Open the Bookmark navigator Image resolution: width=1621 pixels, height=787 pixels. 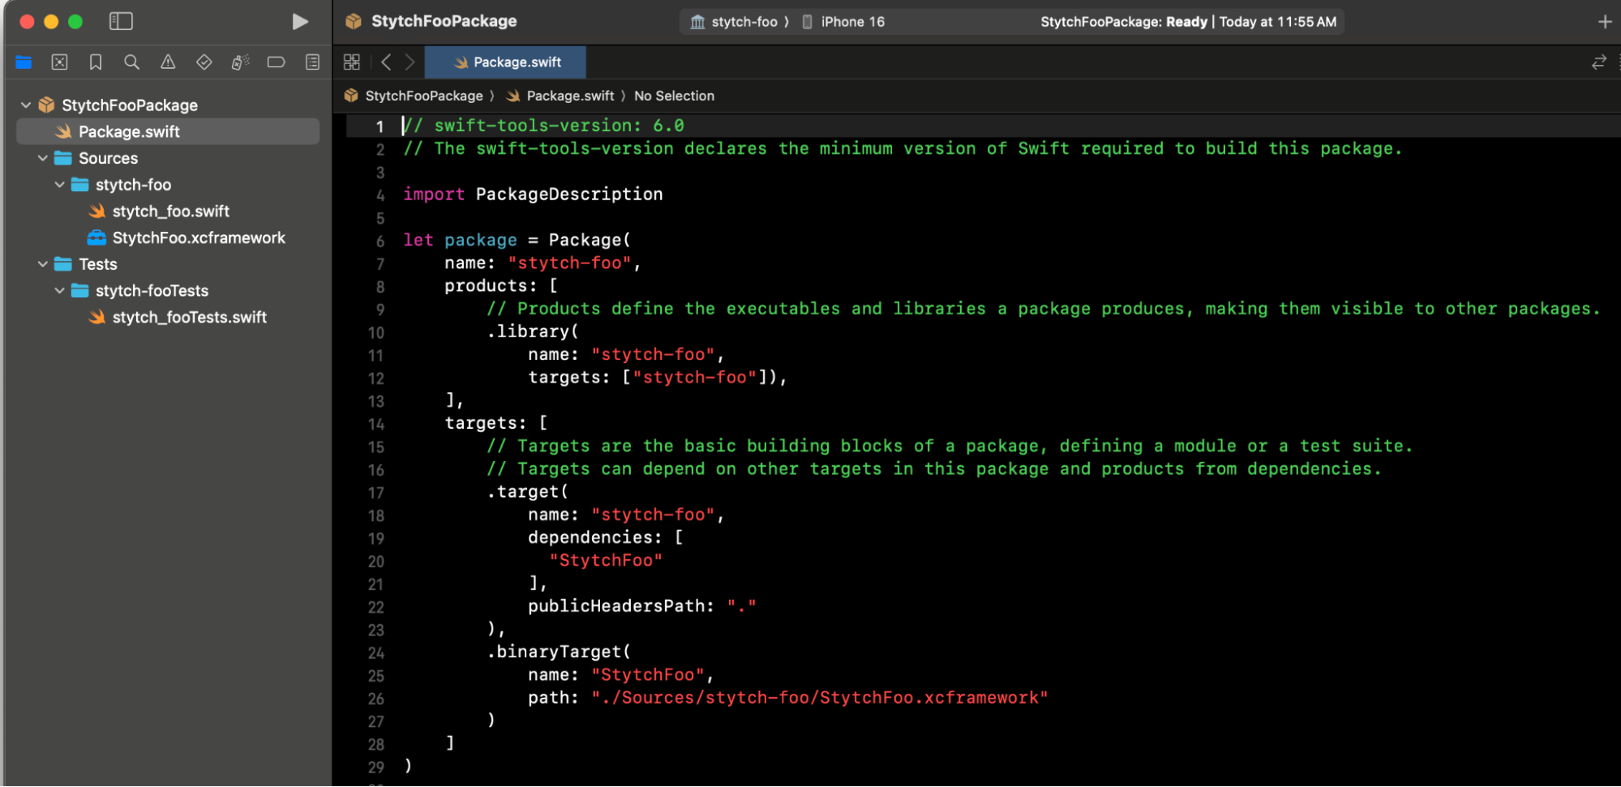pos(96,62)
